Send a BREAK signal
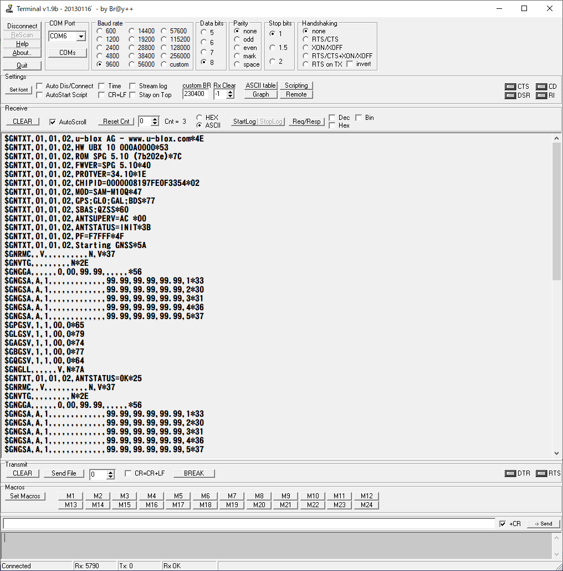The height and width of the screenshot is (571, 563). pos(194,473)
